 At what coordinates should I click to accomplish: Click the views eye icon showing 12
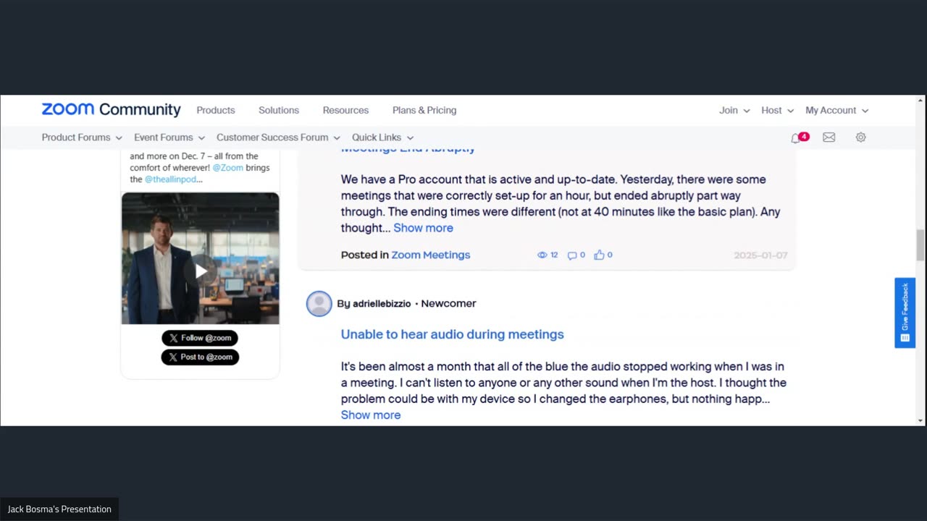[x=542, y=255]
